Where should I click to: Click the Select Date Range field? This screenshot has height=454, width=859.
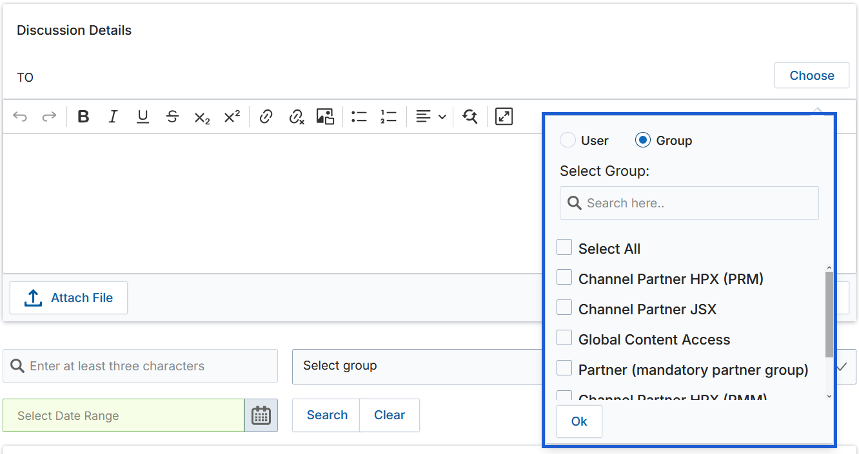(123, 415)
